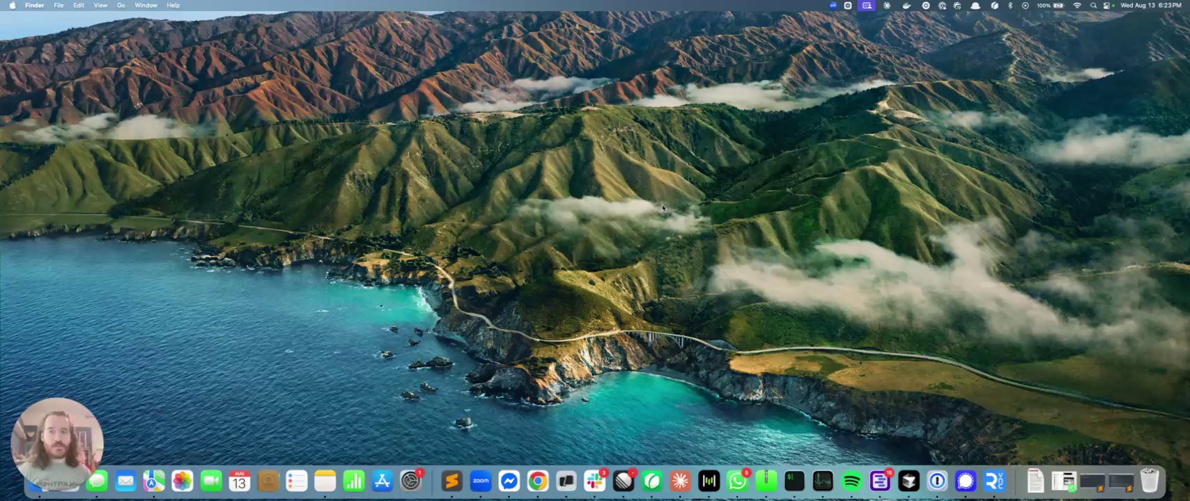Open the Finder application menu

(35, 6)
